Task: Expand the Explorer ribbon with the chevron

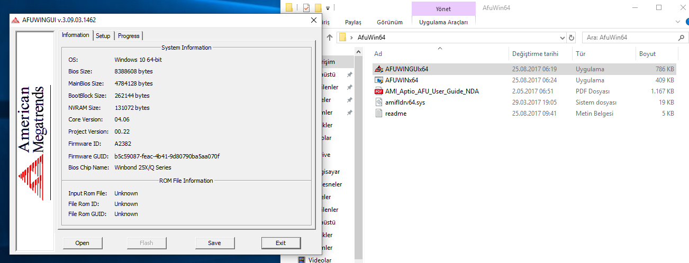Action: pyautogui.click(x=679, y=22)
